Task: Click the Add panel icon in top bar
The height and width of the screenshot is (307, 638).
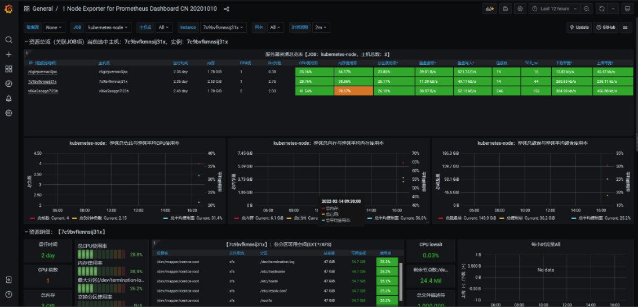Action: (489, 9)
